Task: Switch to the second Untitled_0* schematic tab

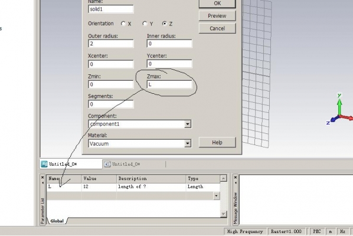Action: (x=134, y=164)
